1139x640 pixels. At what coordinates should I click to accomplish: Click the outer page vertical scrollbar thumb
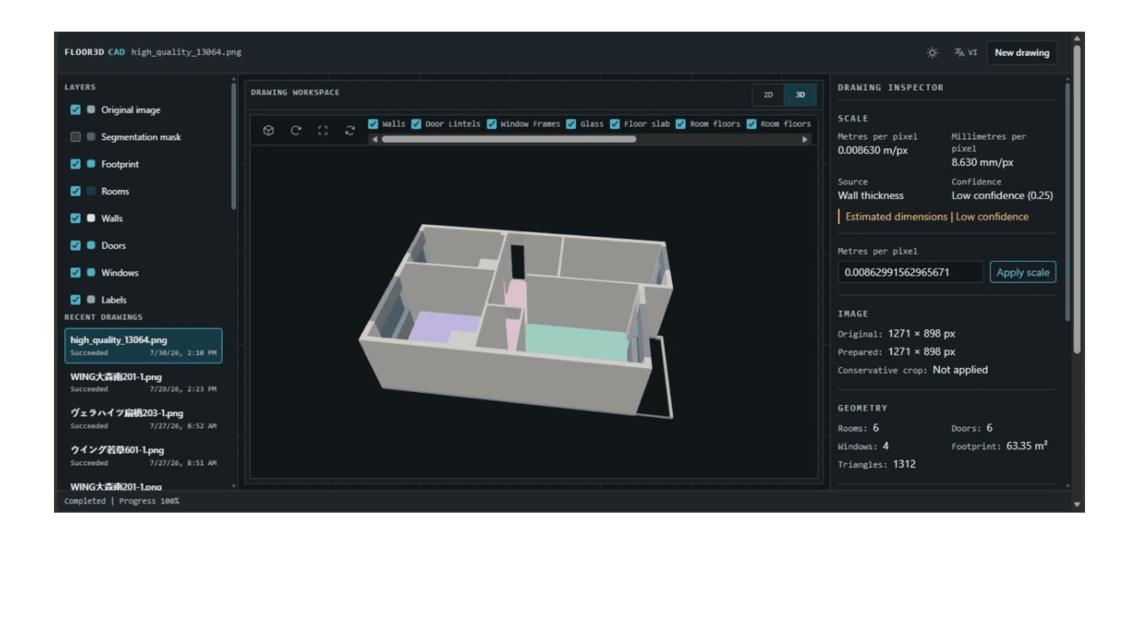[x=1077, y=200]
